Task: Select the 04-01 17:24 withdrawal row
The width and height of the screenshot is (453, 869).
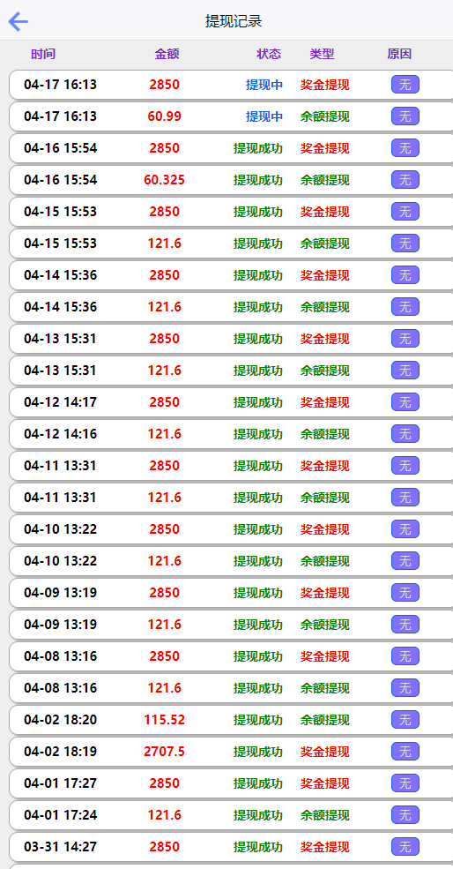Action: click(231, 815)
